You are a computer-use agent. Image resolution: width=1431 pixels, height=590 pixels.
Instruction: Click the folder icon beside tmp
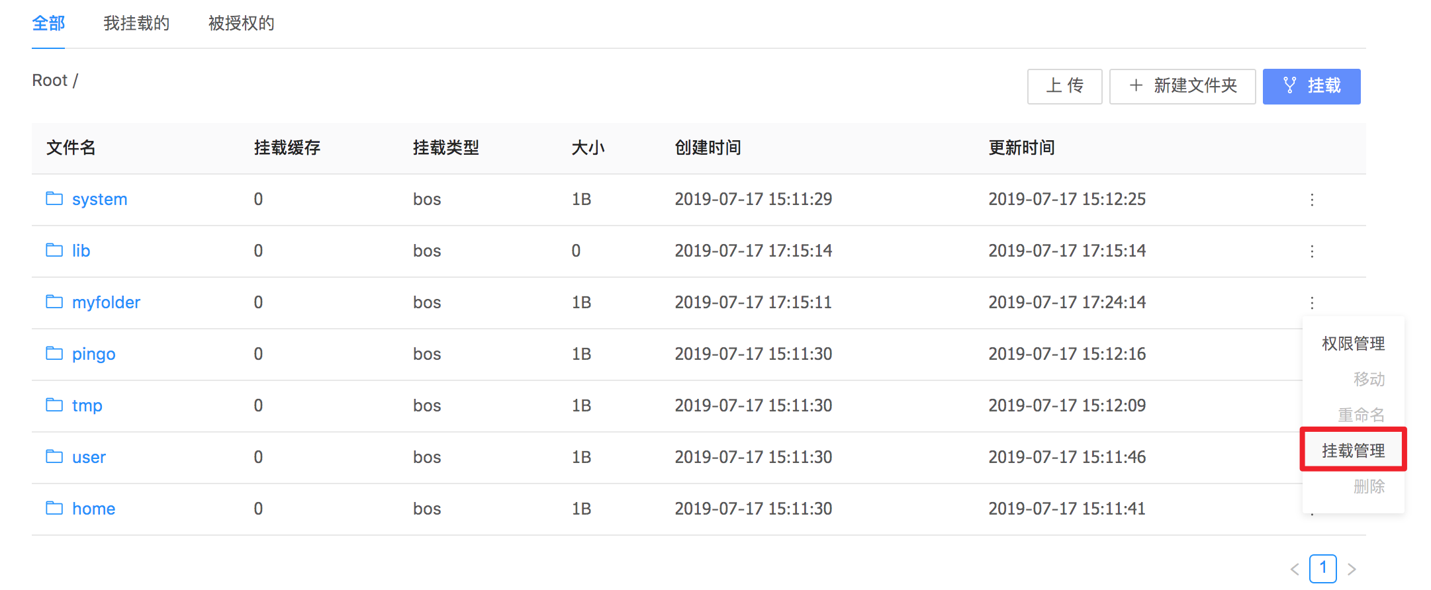pos(54,405)
